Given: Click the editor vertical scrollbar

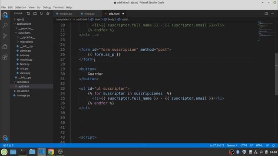Looking at the screenshot, I should [276, 75].
